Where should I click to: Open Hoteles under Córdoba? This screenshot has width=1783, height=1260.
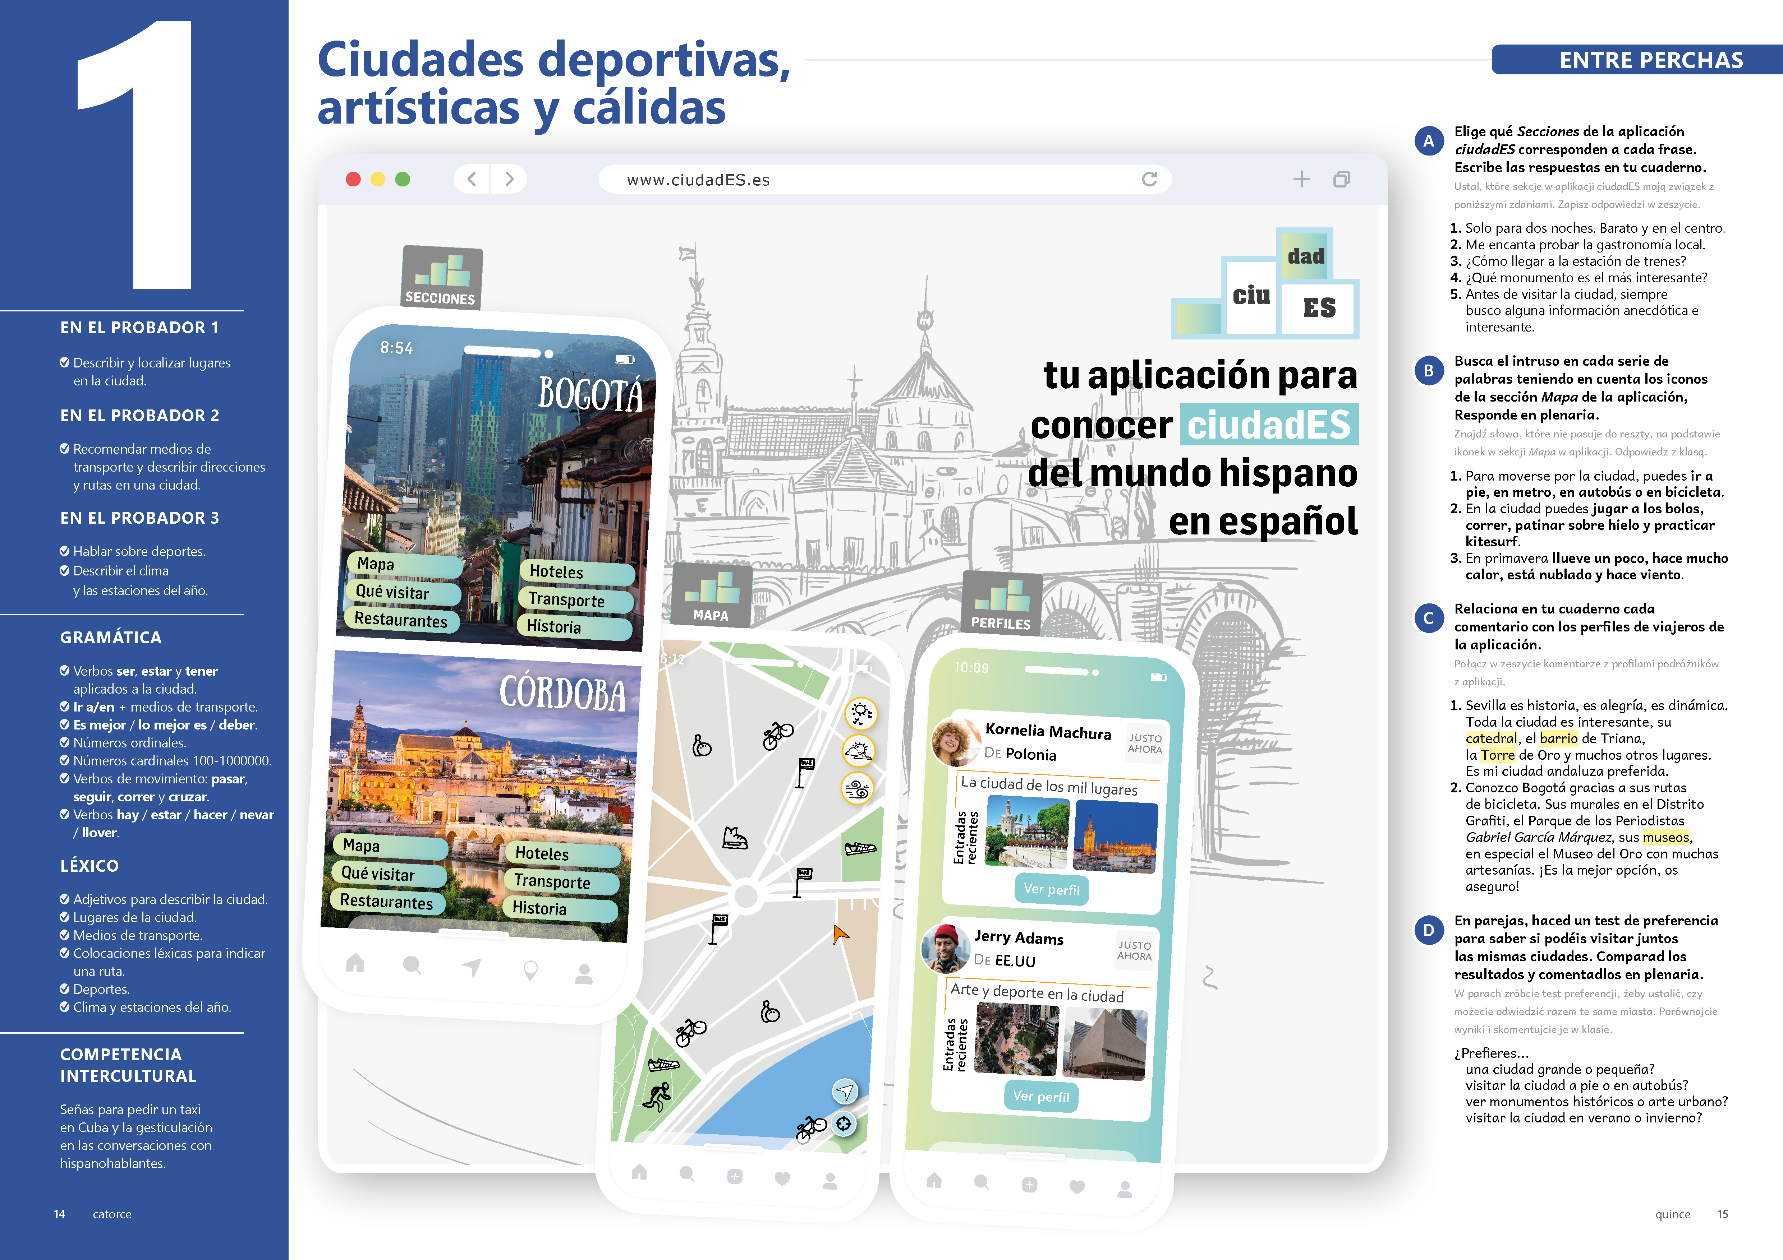(563, 853)
